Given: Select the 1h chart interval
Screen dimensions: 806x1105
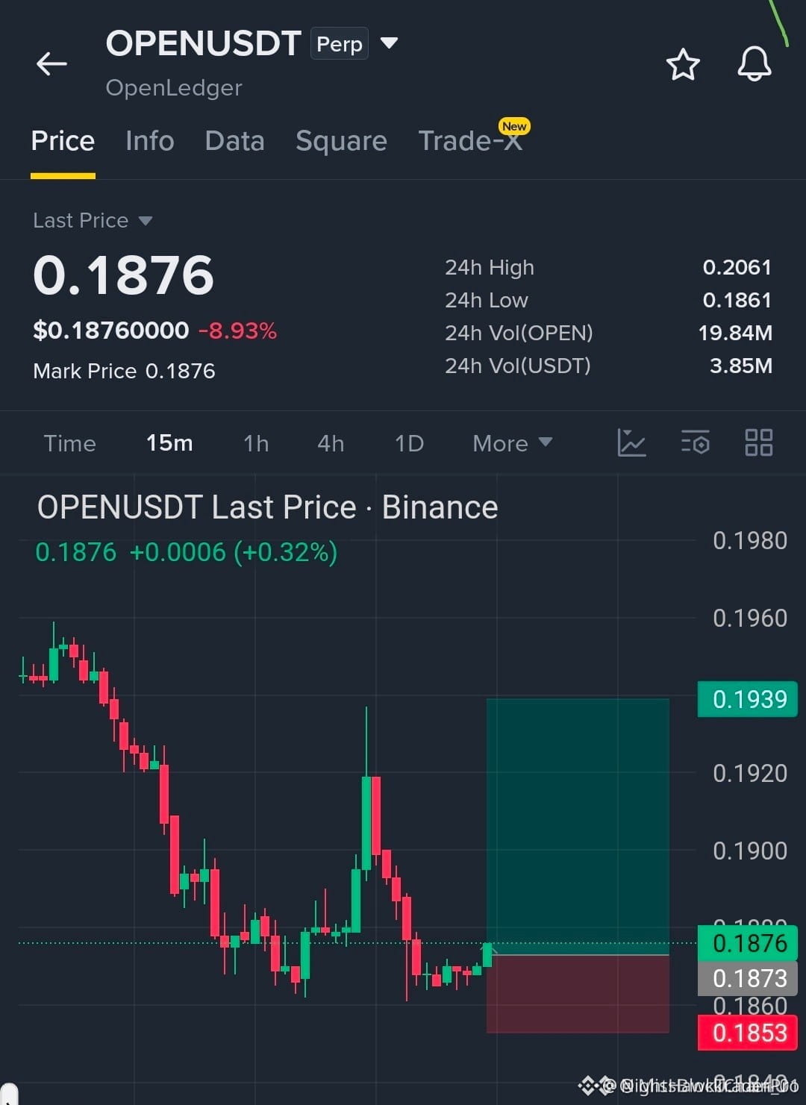Looking at the screenshot, I should pos(256,443).
